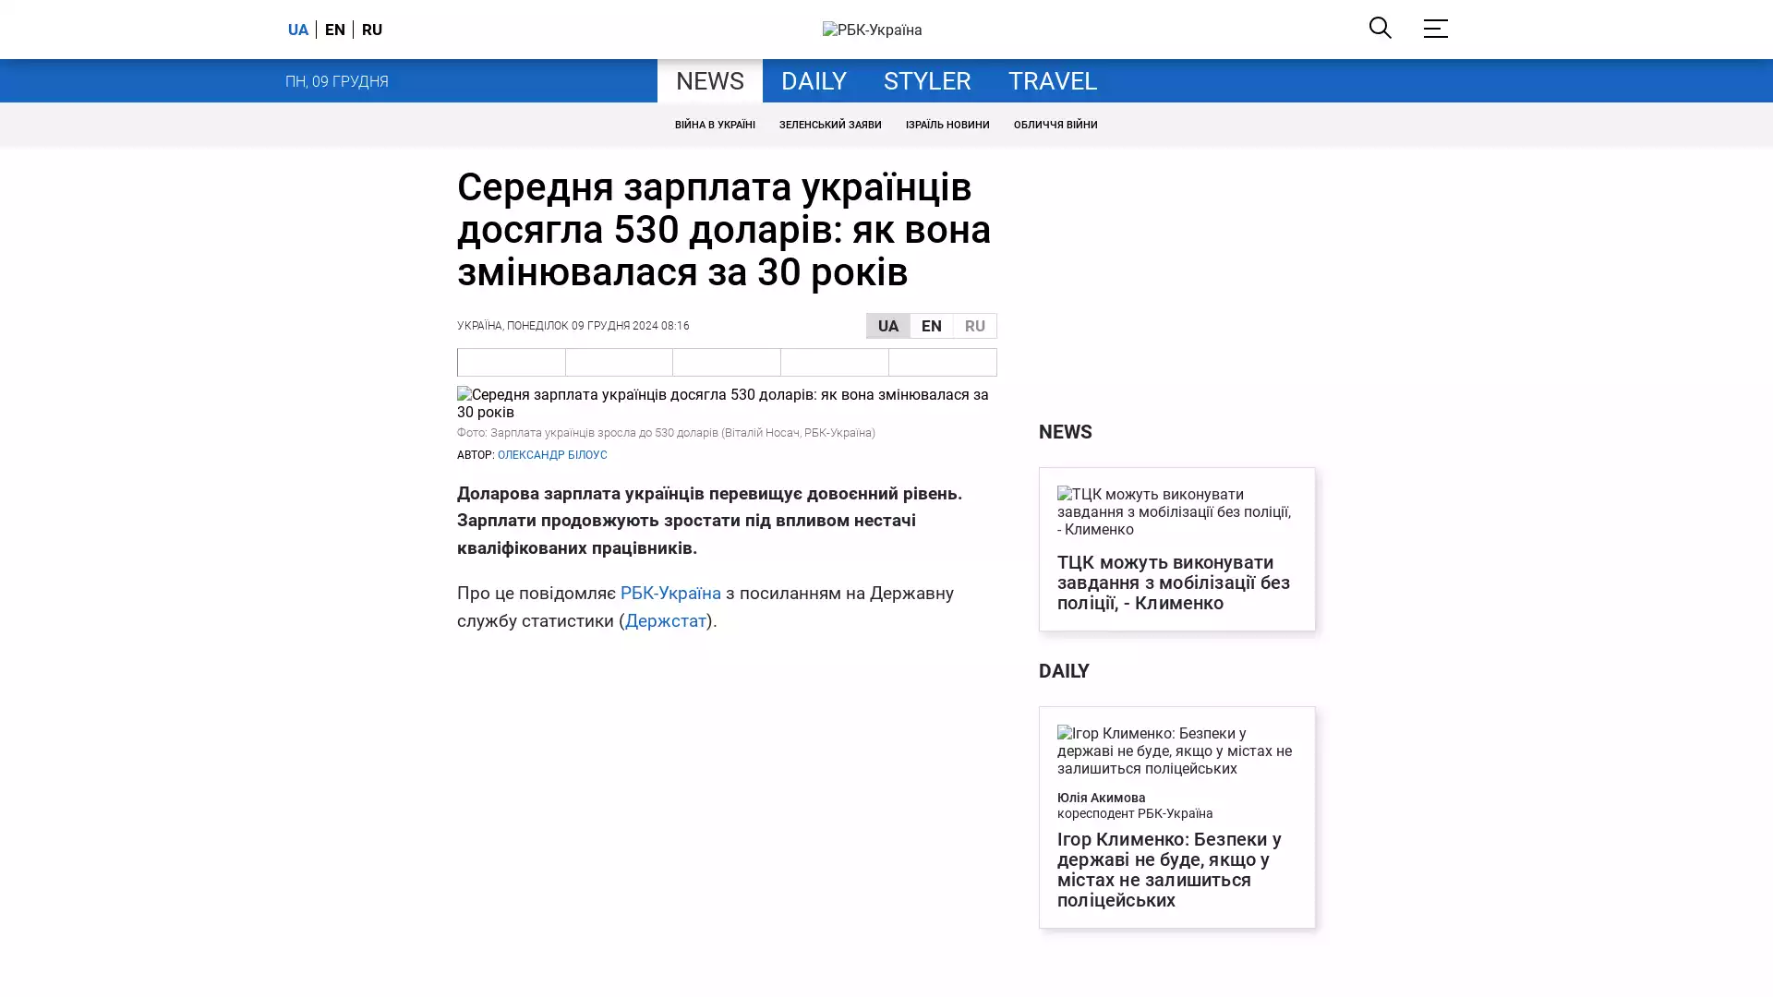Click author name Юлія Акимова

pyautogui.click(x=1102, y=798)
